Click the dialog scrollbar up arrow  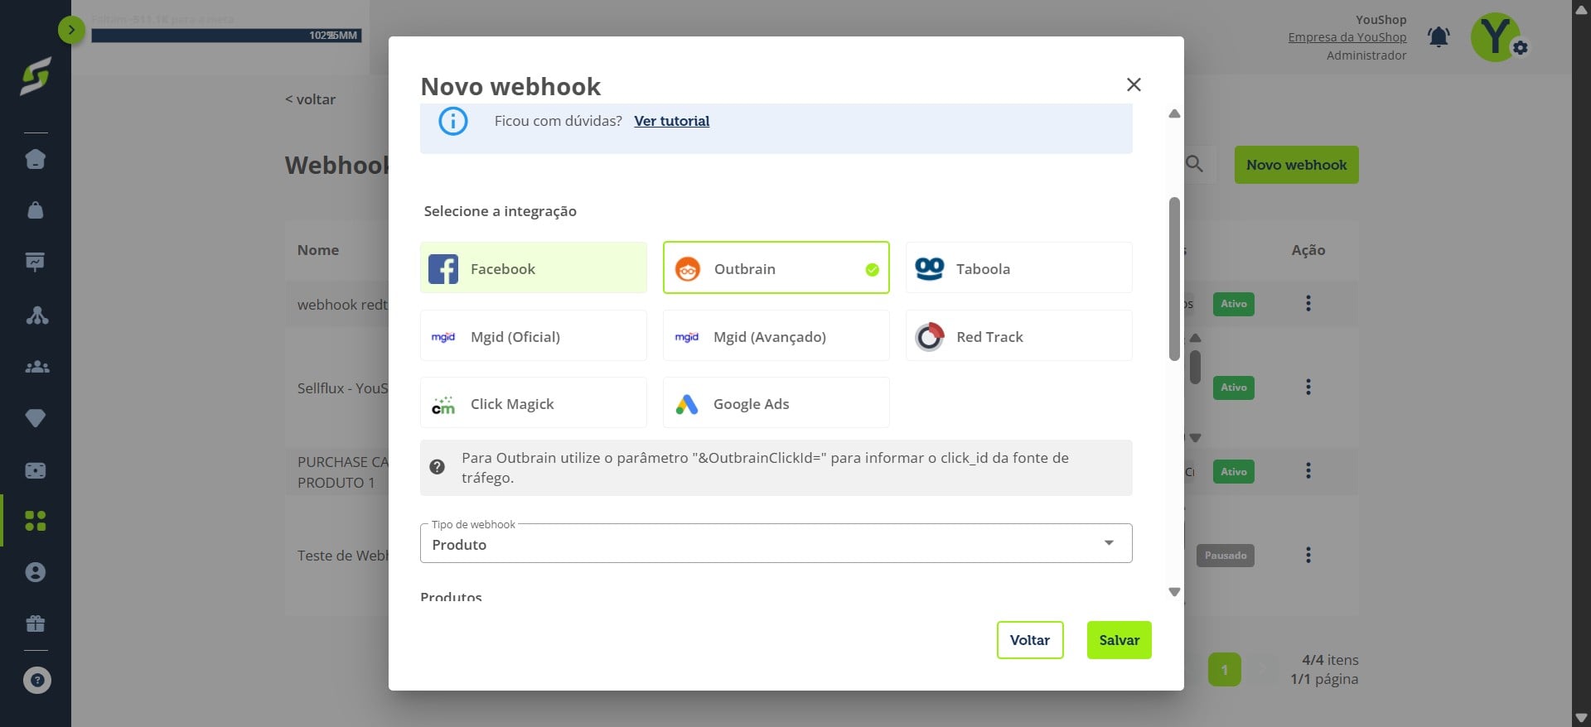(x=1174, y=113)
